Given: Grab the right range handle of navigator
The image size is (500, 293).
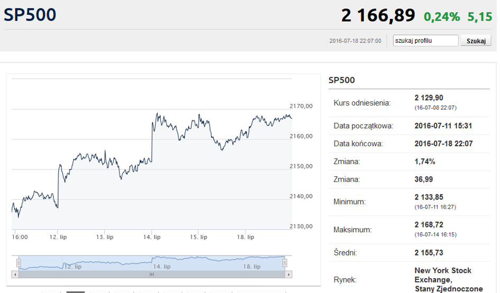Looking at the screenshot, I should click(285, 263).
